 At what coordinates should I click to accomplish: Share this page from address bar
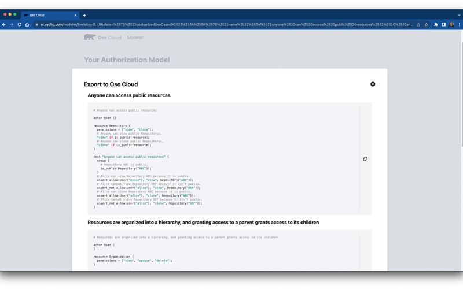pos(418,24)
